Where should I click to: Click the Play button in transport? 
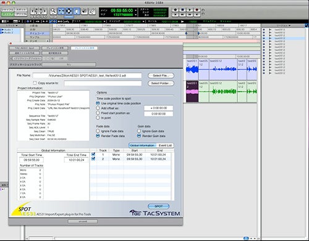point(190,10)
